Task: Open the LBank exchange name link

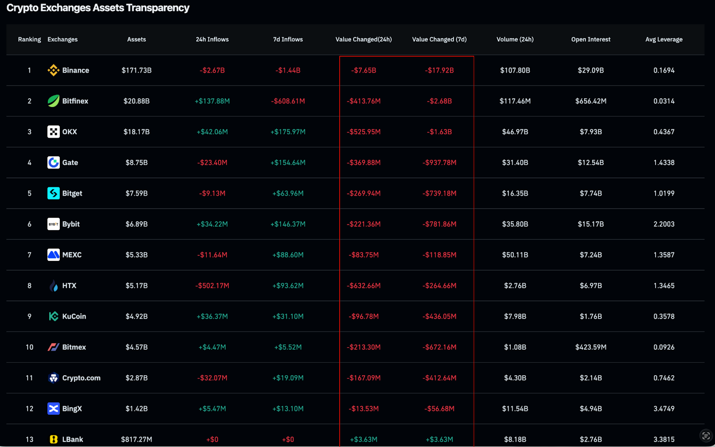Action: pyautogui.click(x=72, y=440)
